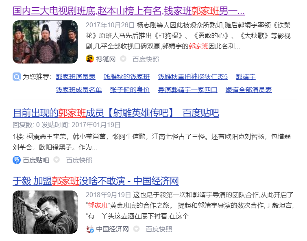Viewport: 307px width, 241px height.
Task: Expand the dropdown arrow beside 搜狐网
Action: tap(123, 59)
